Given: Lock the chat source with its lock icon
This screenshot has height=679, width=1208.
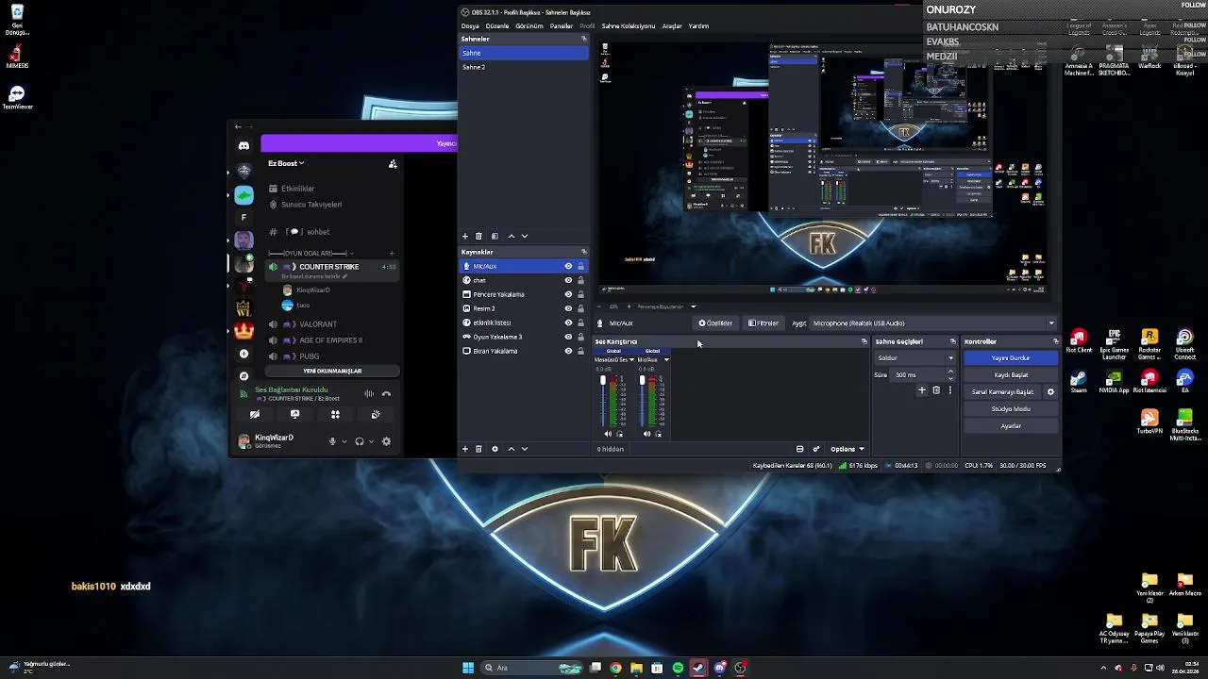Looking at the screenshot, I should point(580,280).
